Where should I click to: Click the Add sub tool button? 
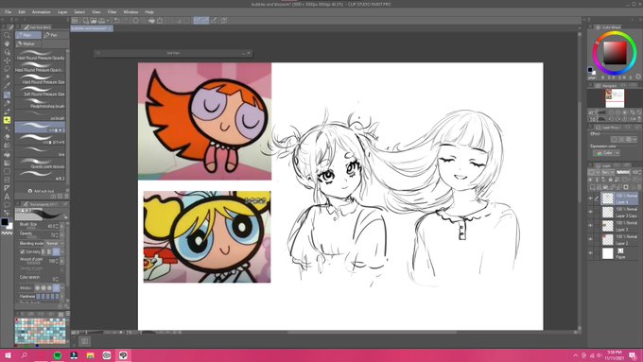(41, 191)
